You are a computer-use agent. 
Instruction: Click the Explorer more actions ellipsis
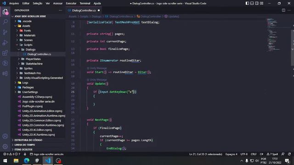[x=60, y=10]
